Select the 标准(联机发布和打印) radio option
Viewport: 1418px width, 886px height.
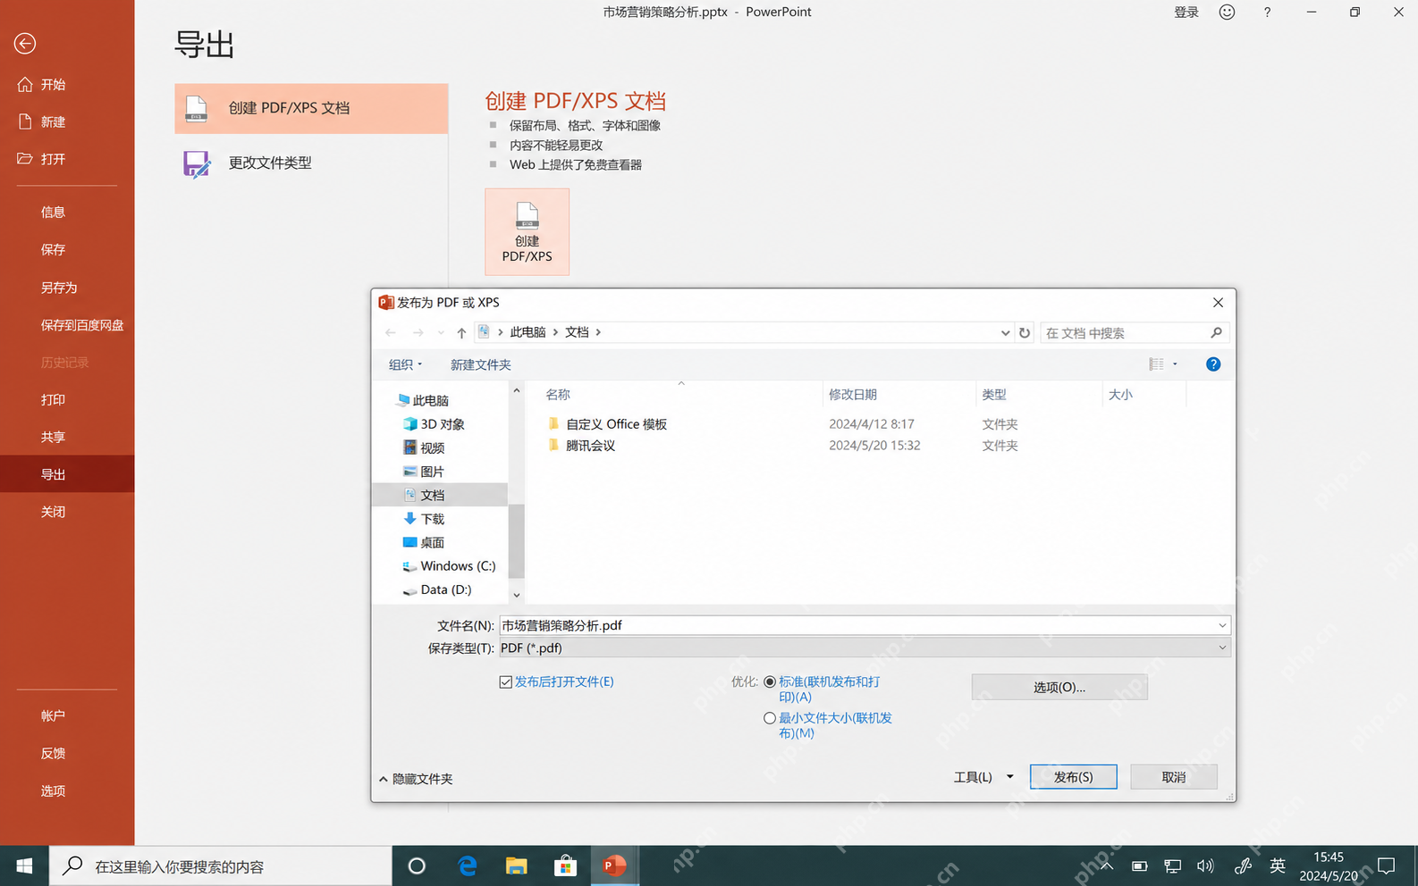[770, 681]
